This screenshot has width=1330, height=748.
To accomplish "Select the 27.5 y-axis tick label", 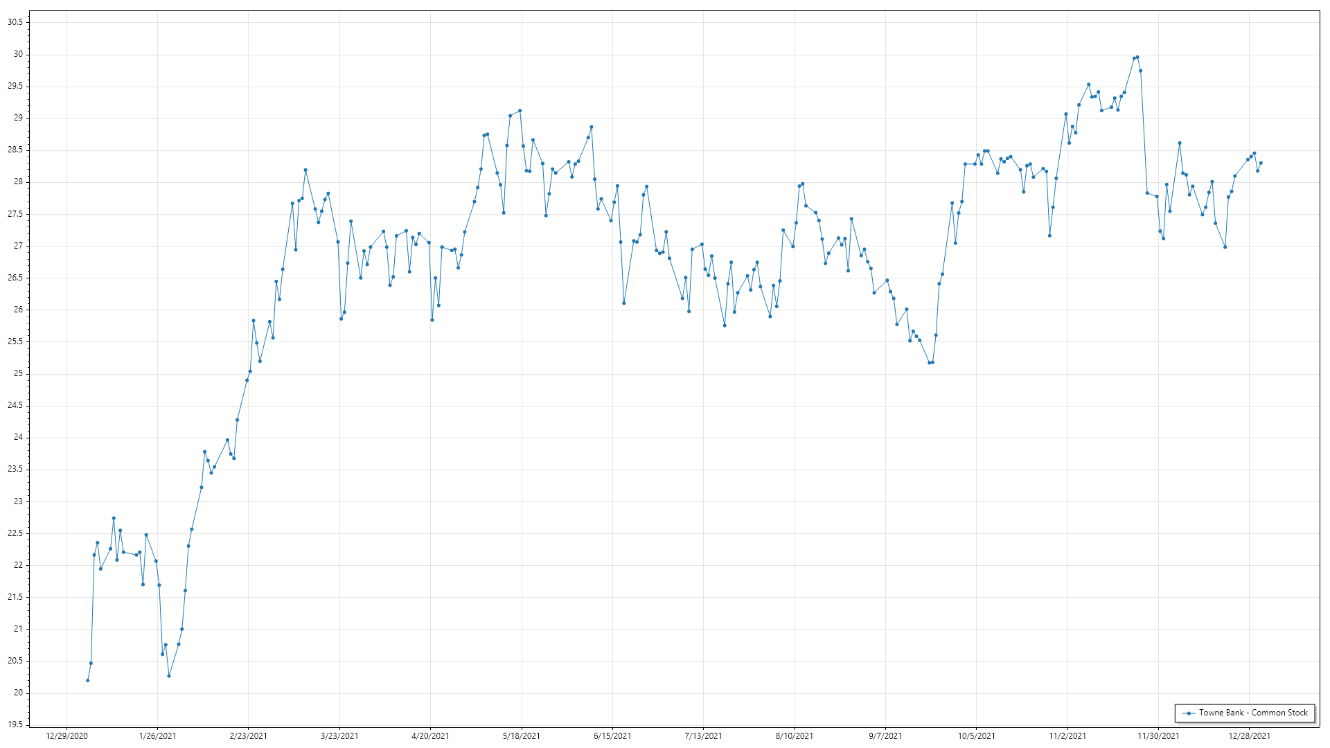I will [15, 214].
